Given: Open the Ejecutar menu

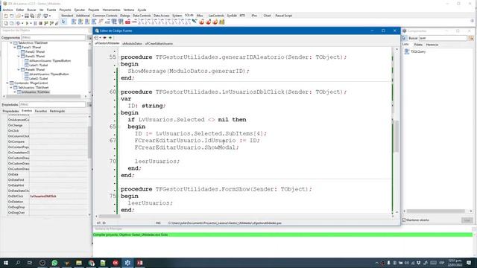Looking at the screenshot, I should [80, 10].
